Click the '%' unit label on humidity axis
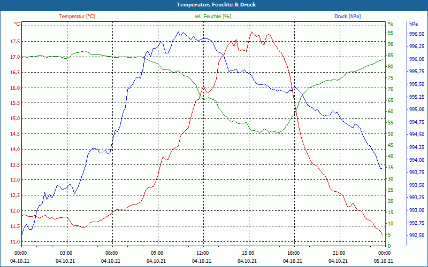The width and height of the screenshot is (428, 267). pyautogui.click(x=391, y=24)
